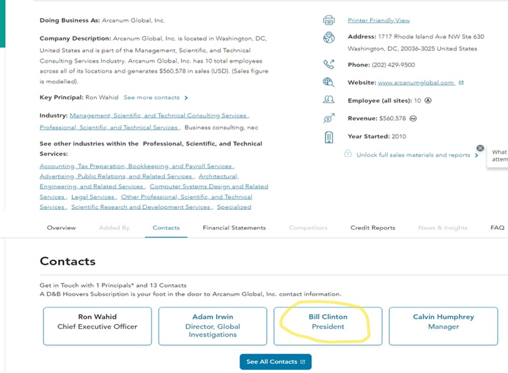
Task: Open Bill Clinton President contact card
Action: coord(328,326)
